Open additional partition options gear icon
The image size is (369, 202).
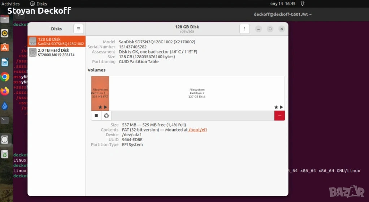(x=106, y=116)
